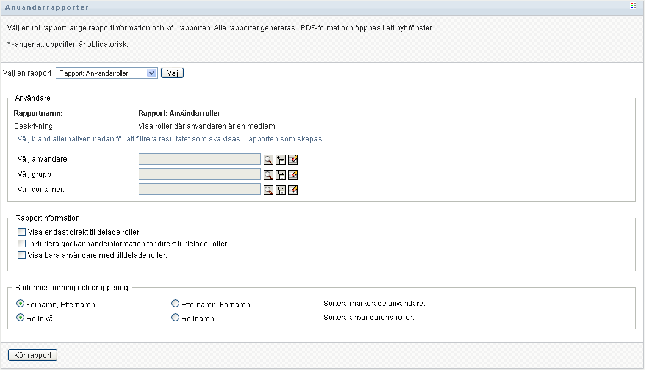Tick 'Visa bara användare med tilldelade roller'
The width and height of the screenshot is (645, 370).
point(22,255)
